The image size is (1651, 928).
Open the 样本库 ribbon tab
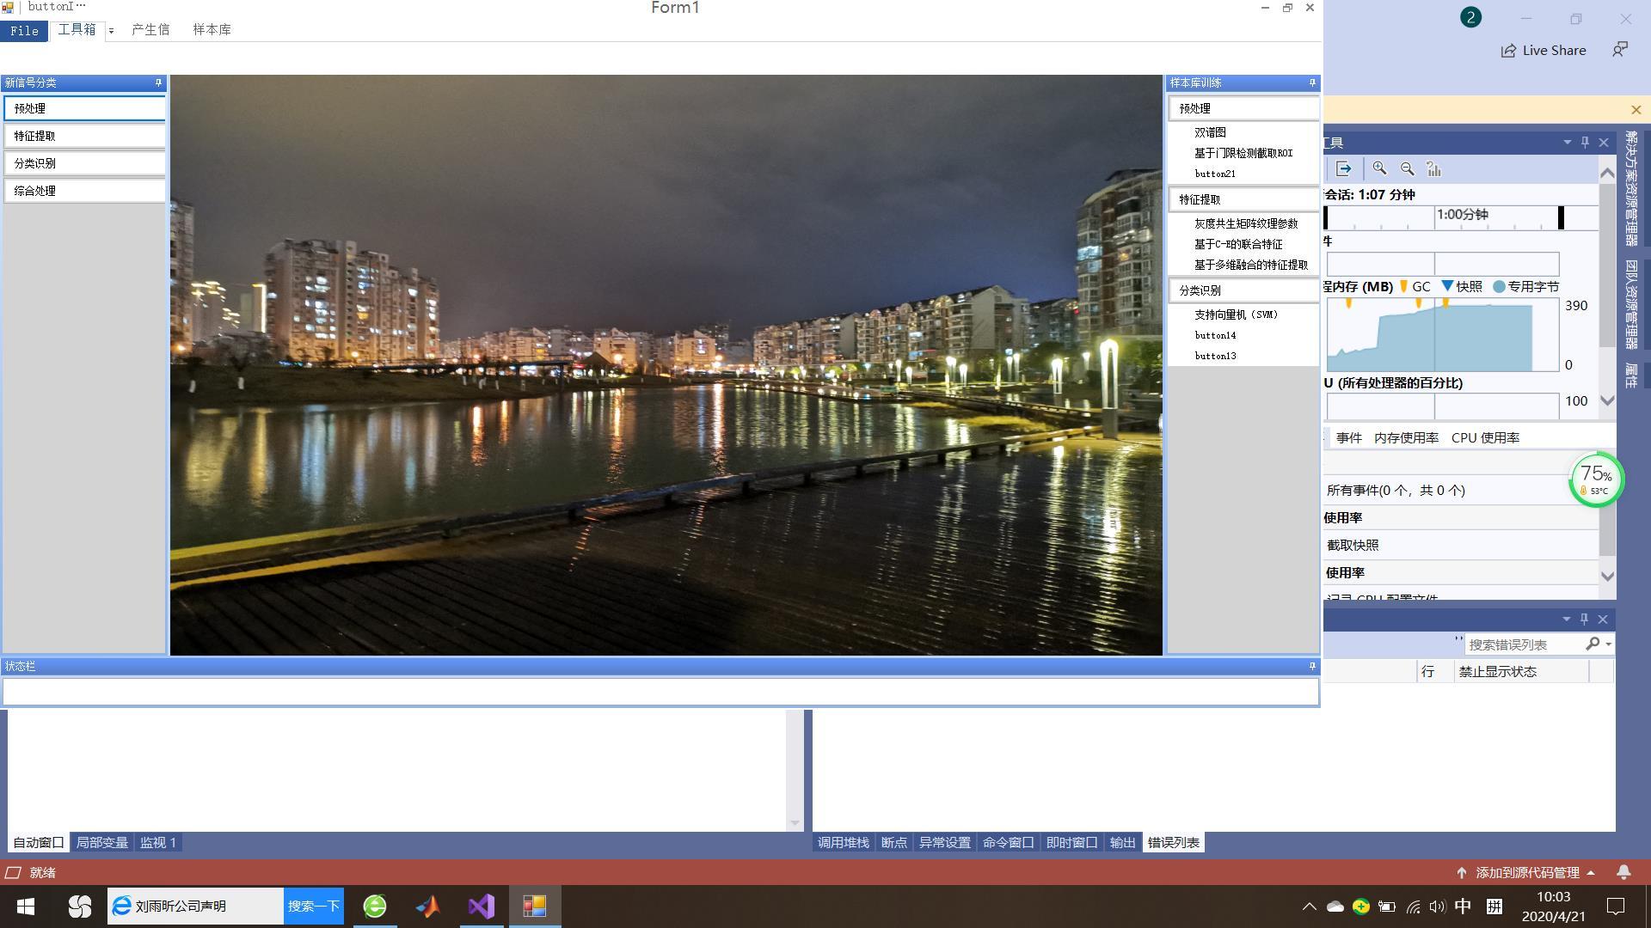(x=212, y=30)
